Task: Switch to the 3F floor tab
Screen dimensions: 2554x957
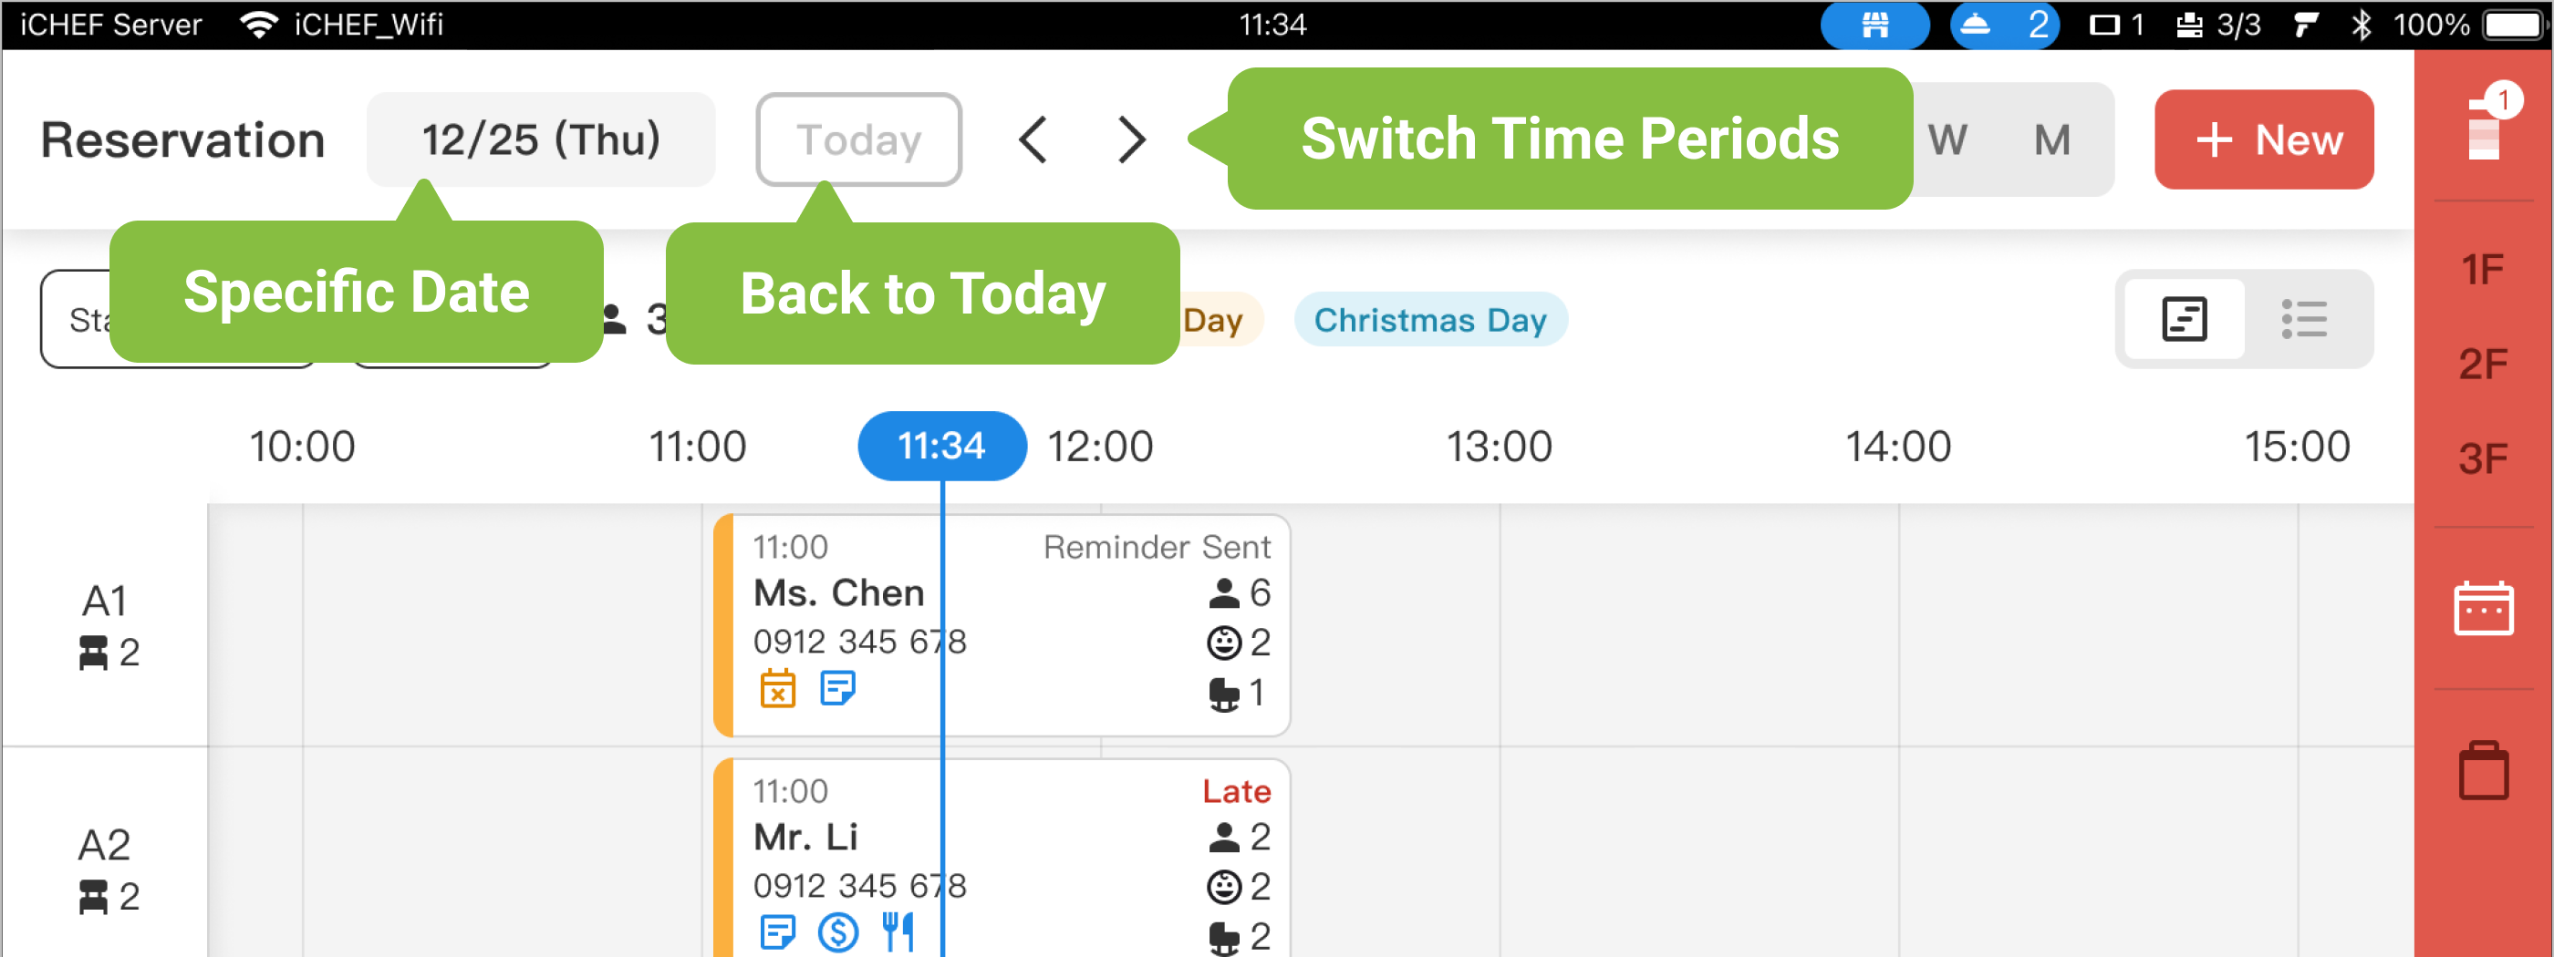Action: (2482, 458)
